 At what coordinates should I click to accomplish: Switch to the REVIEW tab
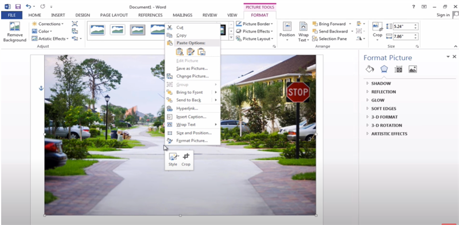(210, 15)
